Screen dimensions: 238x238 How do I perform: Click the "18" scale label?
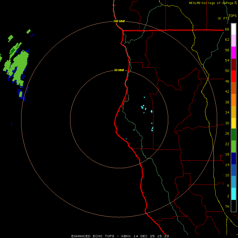[227, 154]
